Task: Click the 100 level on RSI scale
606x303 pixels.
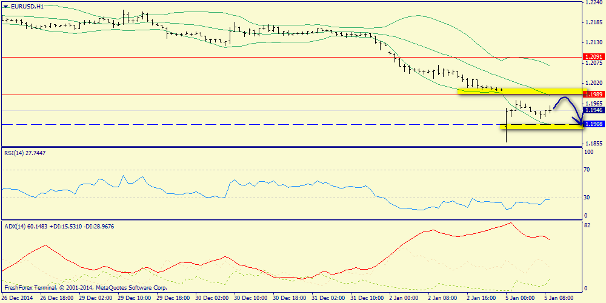Action: [x=589, y=153]
